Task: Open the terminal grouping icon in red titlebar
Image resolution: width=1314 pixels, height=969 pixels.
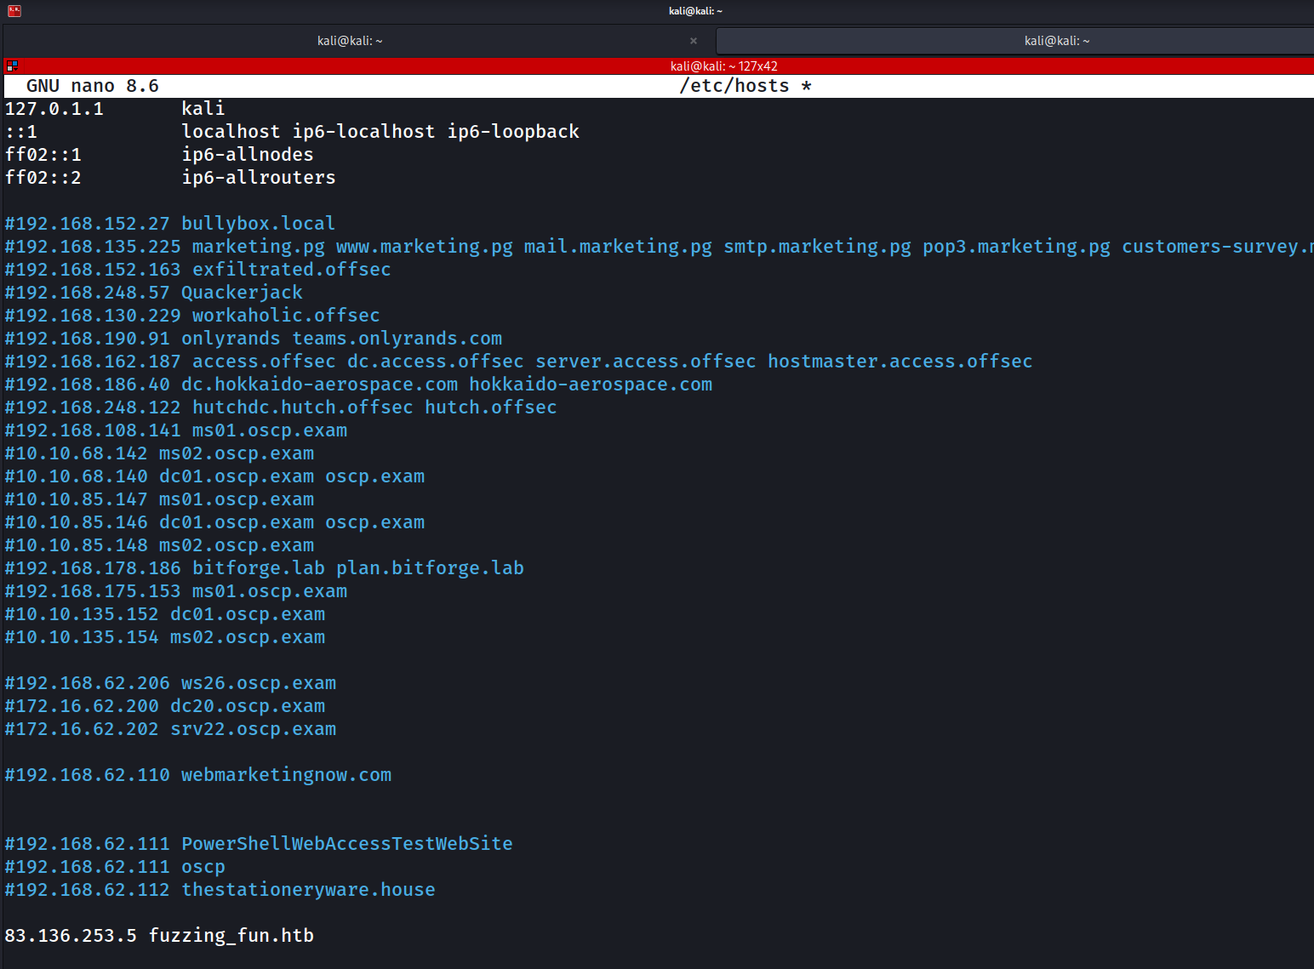Action: point(12,66)
